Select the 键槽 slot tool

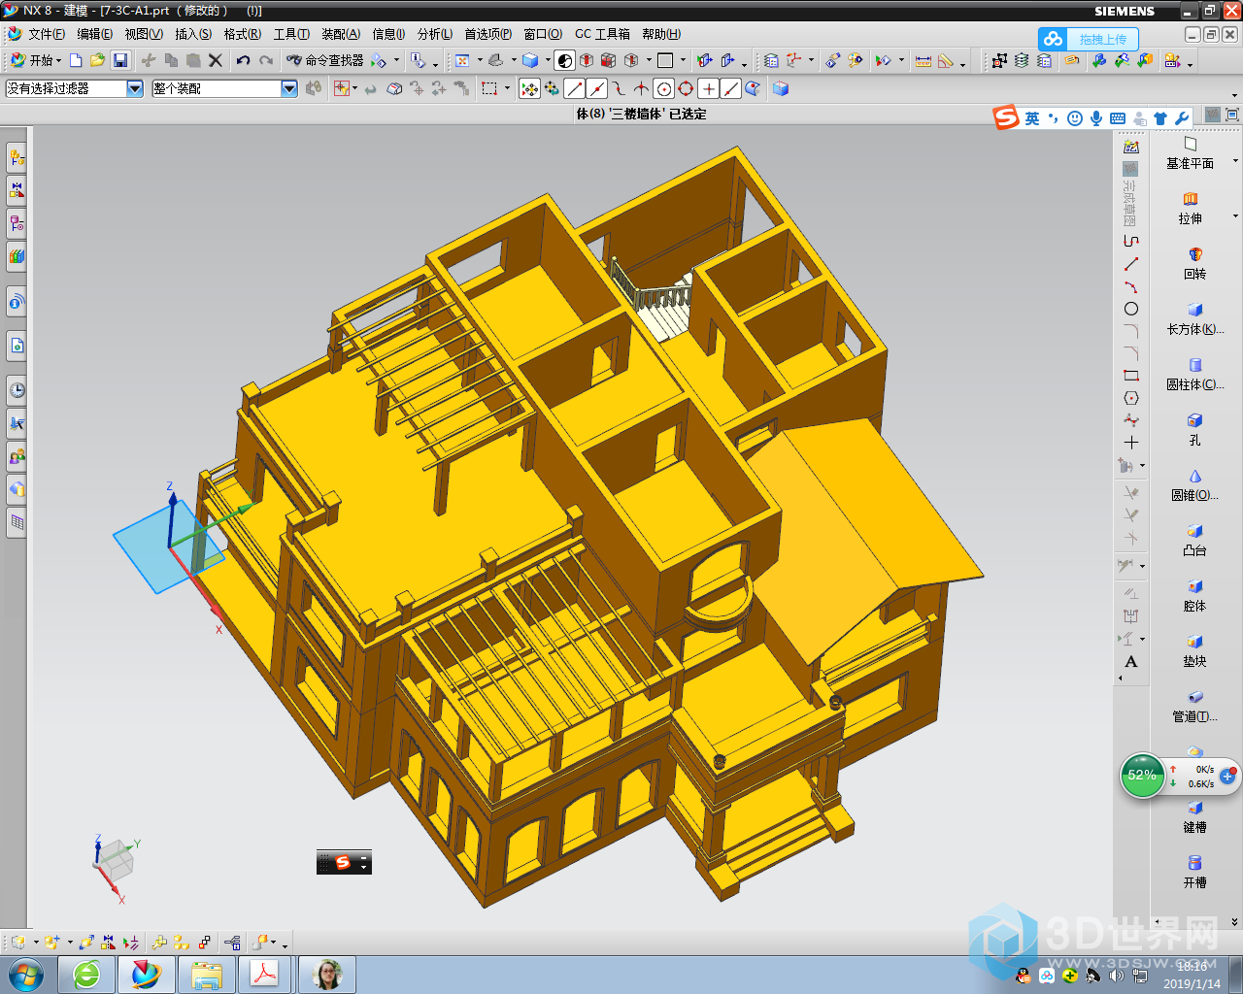1194,816
